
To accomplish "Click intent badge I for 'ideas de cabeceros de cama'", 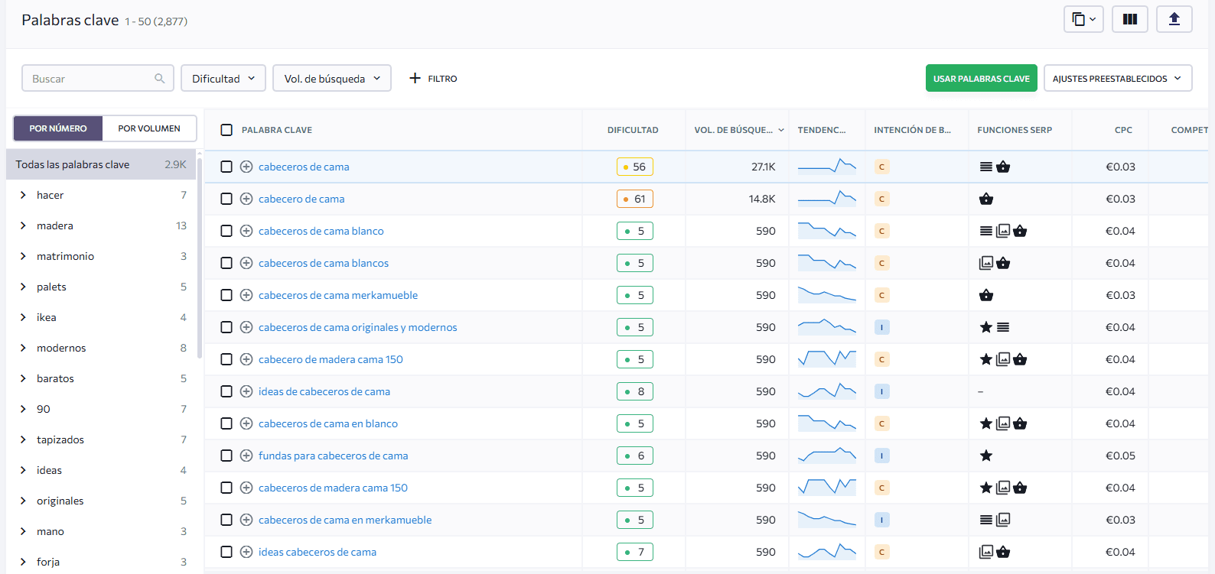I will point(881,391).
